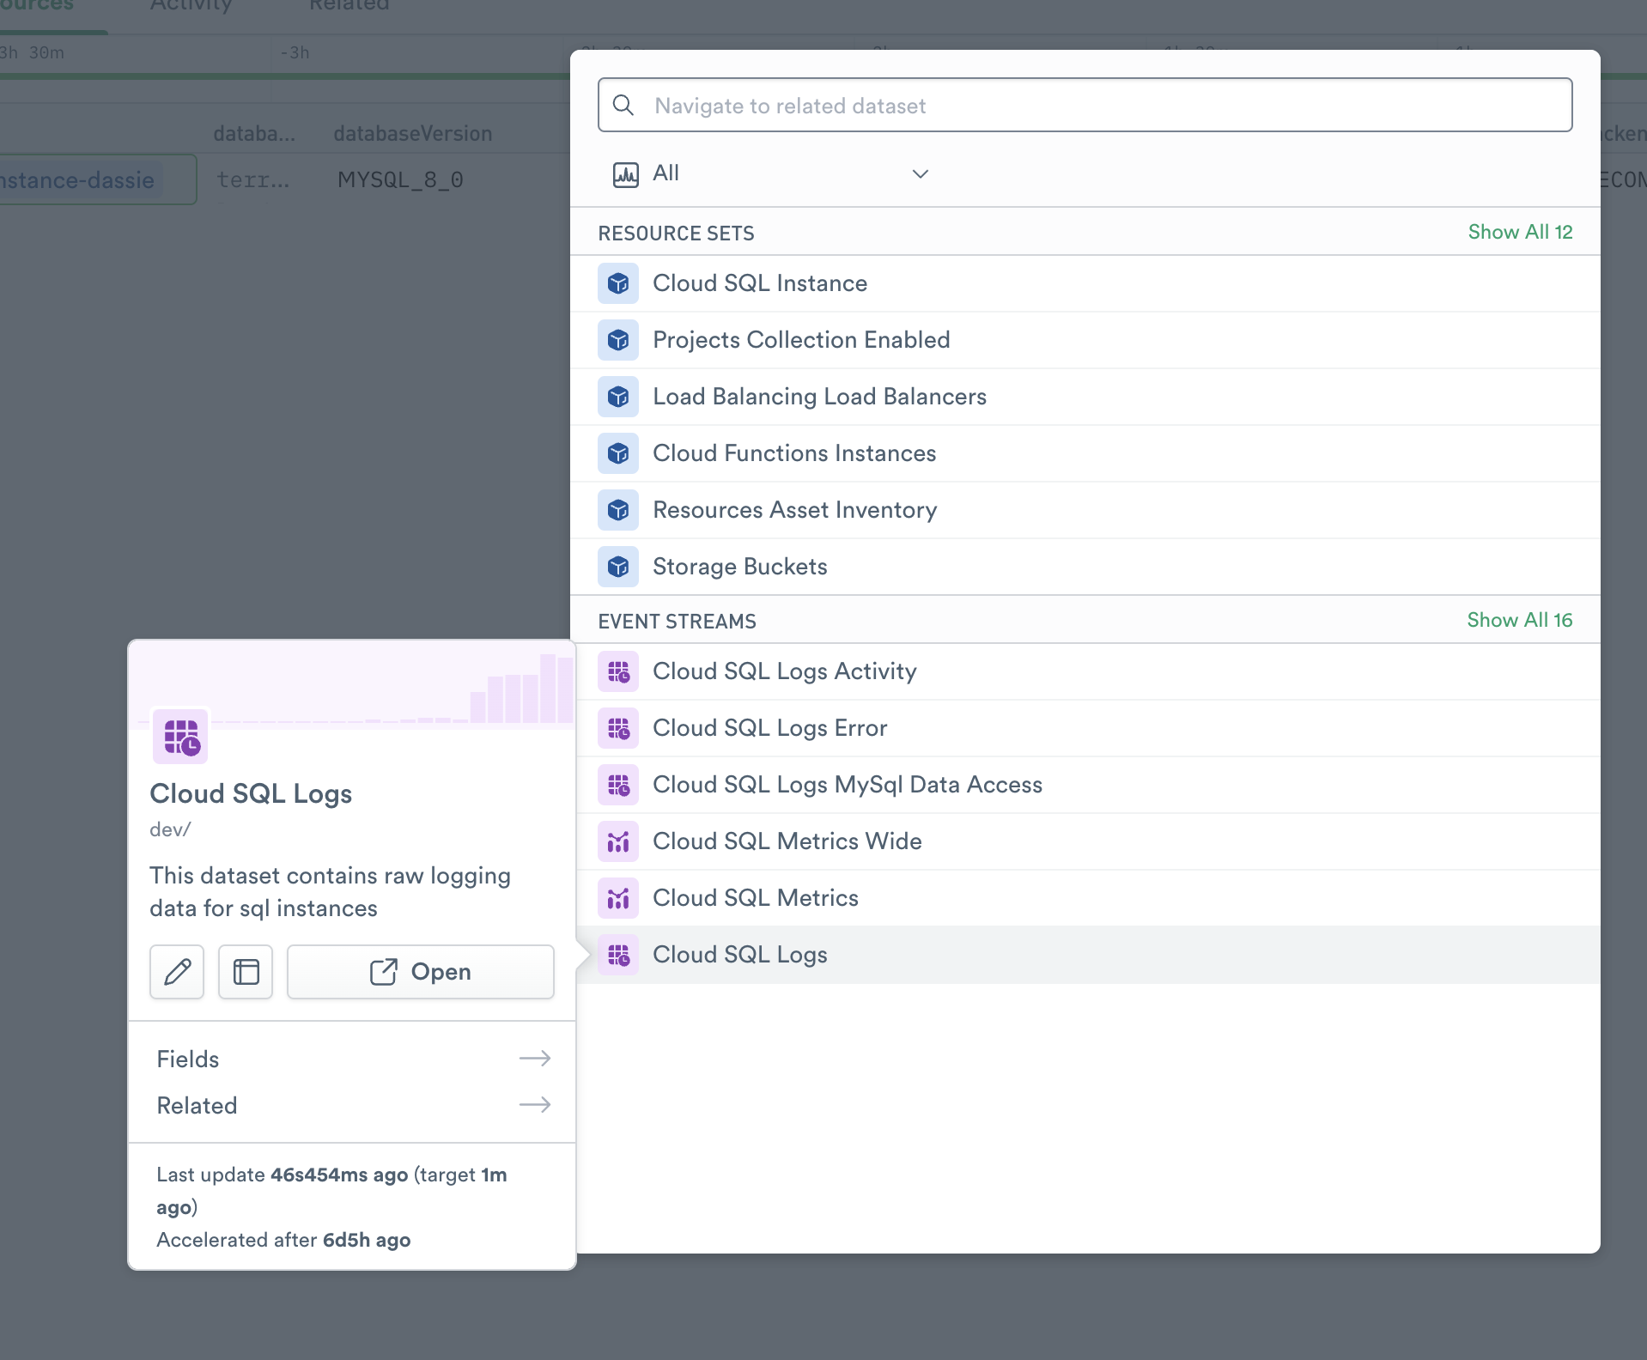Click the Cloud SQL Logs MySql Data Access icon
This screenshot has width=1647, height=1360.
tap(618, 785)
